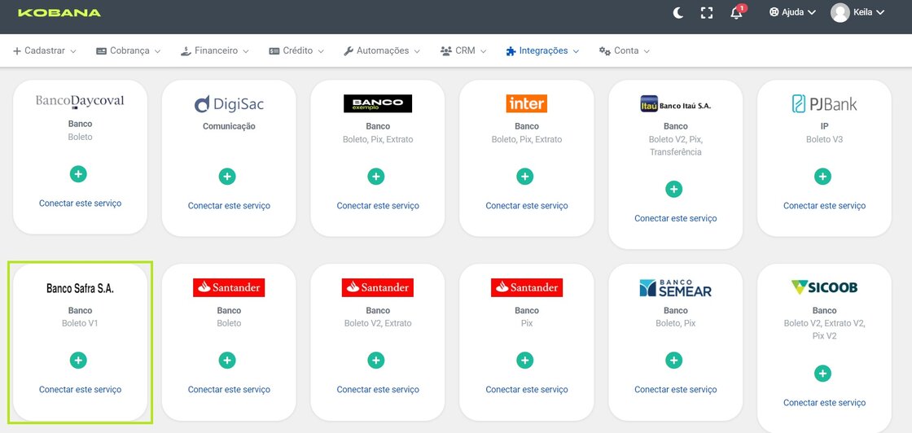Click the Comunicação label on DigiSac card
The image size is (912, 433).
tap(229, 126)
